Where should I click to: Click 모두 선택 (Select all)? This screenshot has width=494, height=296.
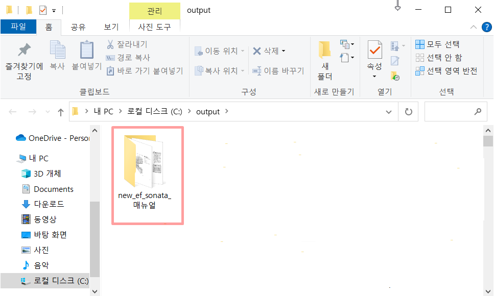point(438,44)
